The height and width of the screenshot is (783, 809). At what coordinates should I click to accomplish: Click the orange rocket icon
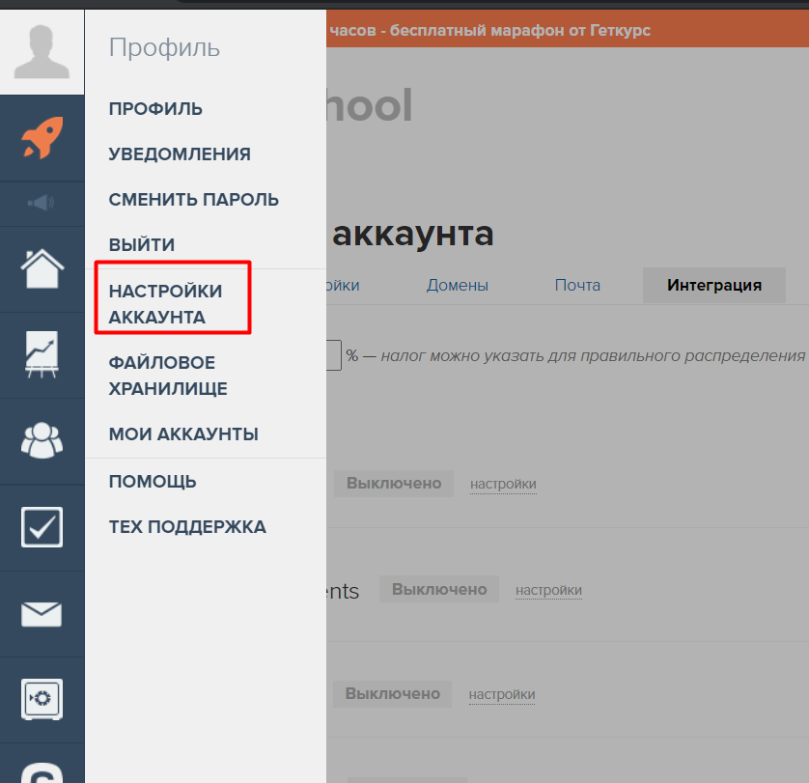42,137
